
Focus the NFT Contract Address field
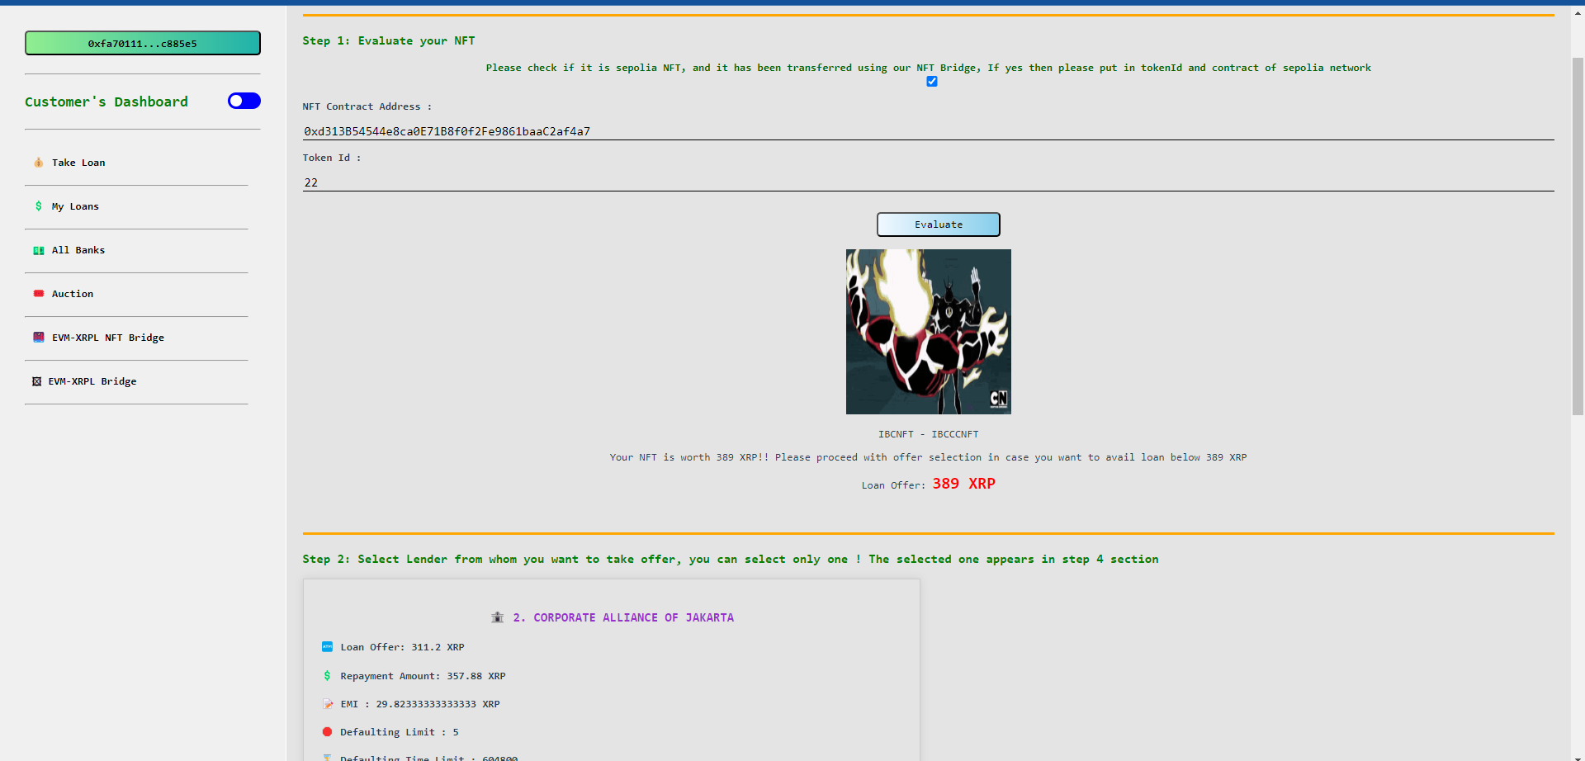click(929, 131)
